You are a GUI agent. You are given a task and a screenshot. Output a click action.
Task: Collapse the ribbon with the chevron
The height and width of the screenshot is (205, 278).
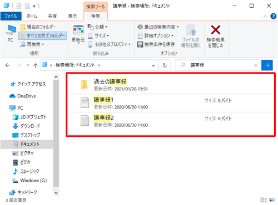265,17
